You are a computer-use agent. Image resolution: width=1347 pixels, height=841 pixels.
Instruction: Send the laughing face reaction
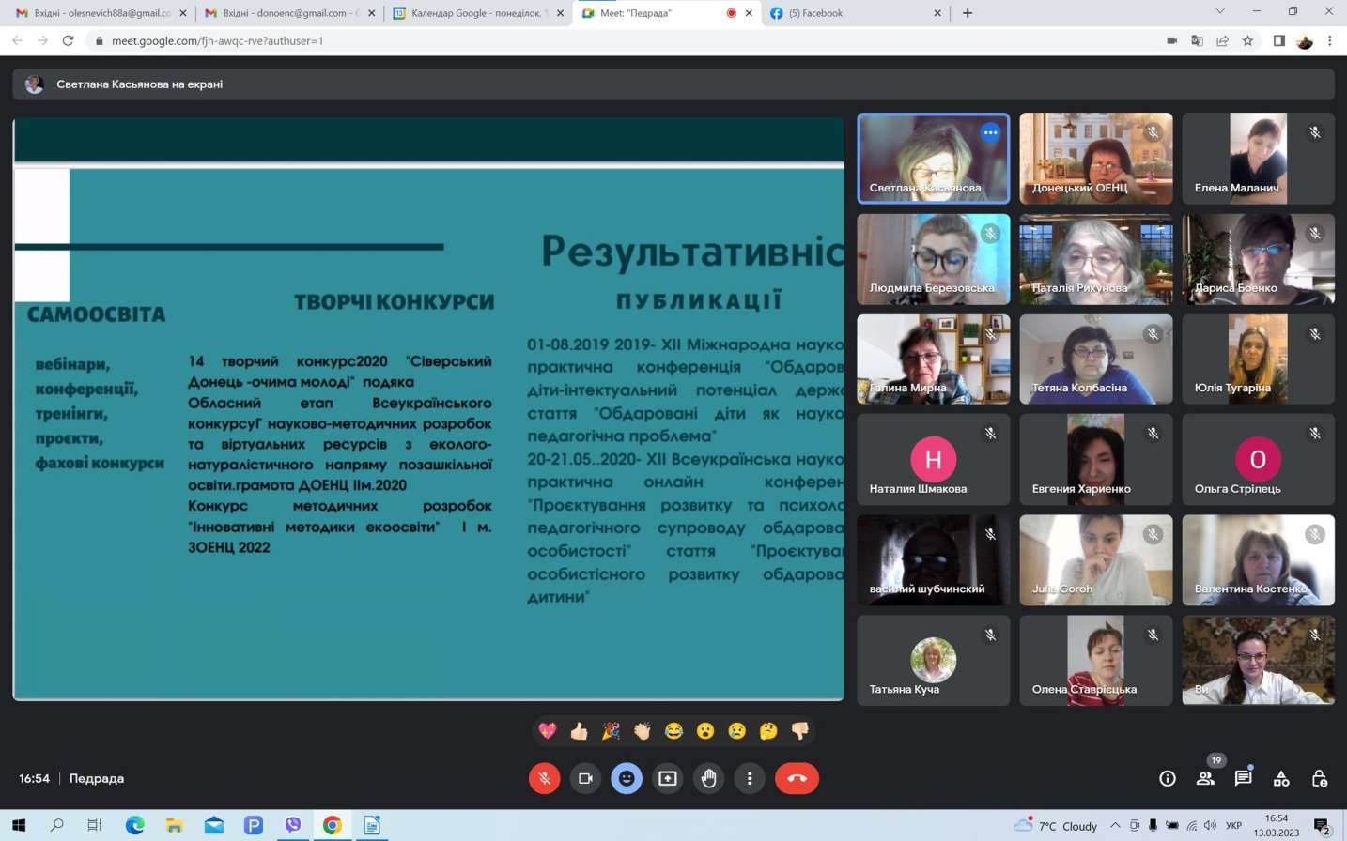[x=673, y=730]
